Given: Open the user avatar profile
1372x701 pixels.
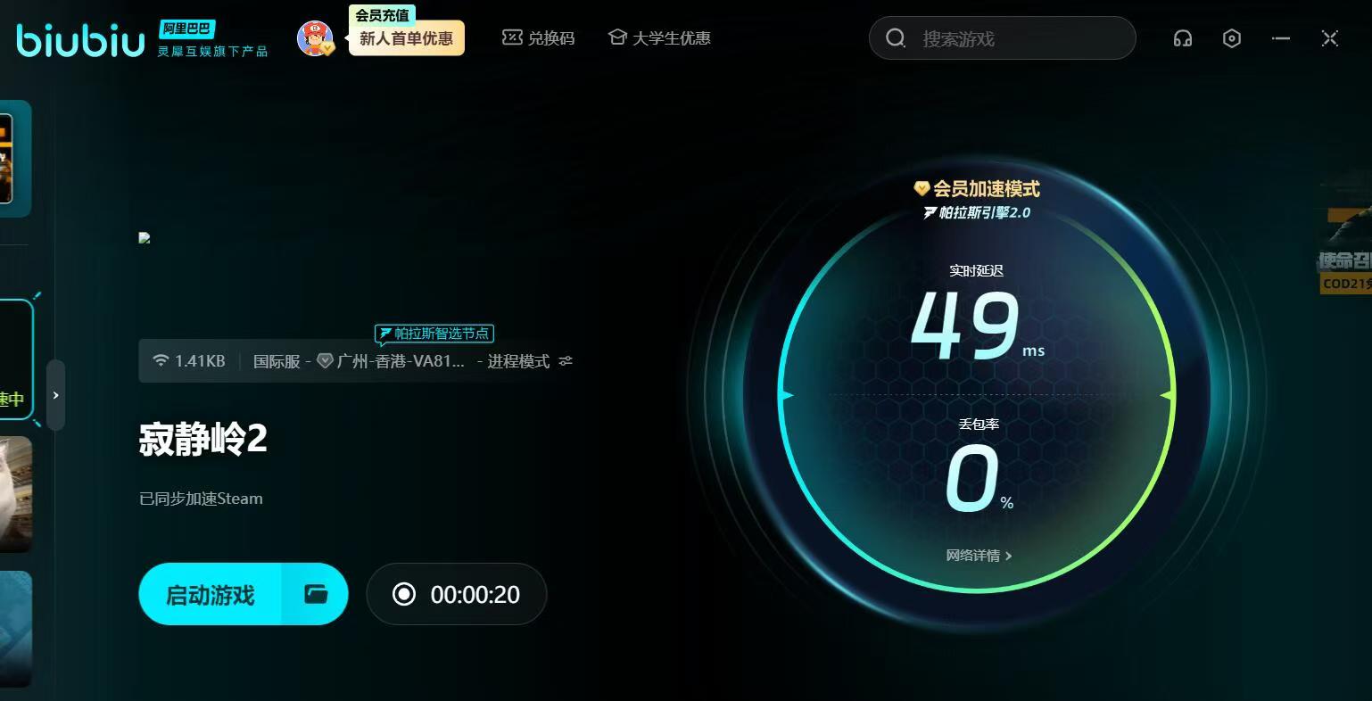Looking at the screenshot, I should point(315,38).
